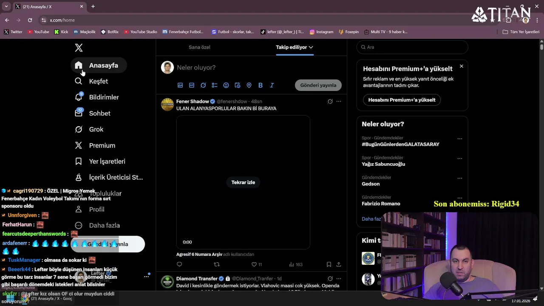Schedule post icon in composer
The width and height of the screenshot is (544, 306).
(238, 85)
